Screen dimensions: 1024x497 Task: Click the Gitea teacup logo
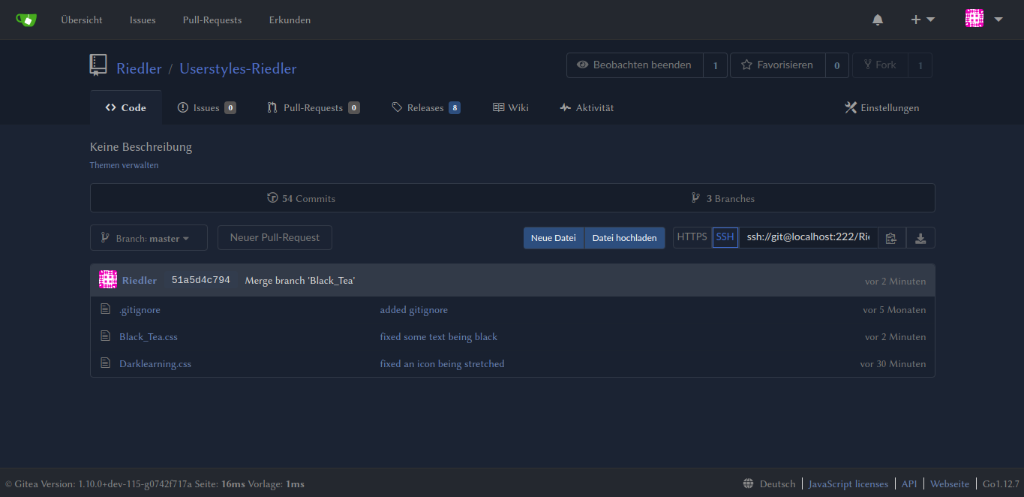pos(26,20)
